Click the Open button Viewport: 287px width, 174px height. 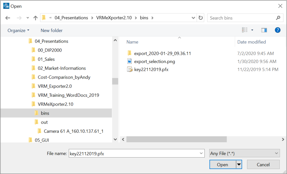tap(222, 165)
